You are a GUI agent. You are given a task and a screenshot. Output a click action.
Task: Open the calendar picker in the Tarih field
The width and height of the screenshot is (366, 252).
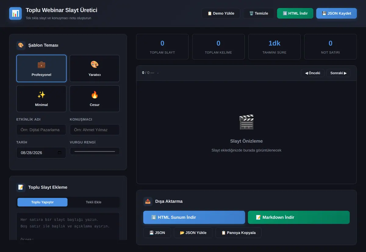(x=59, y=153)
